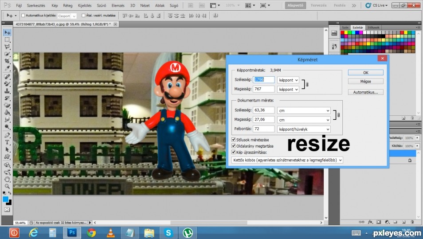Open pixel height unit dropdown (képpont)
The height and width of the screenshot is (239, 423).
pyautogui.click(x=288, y=89)
